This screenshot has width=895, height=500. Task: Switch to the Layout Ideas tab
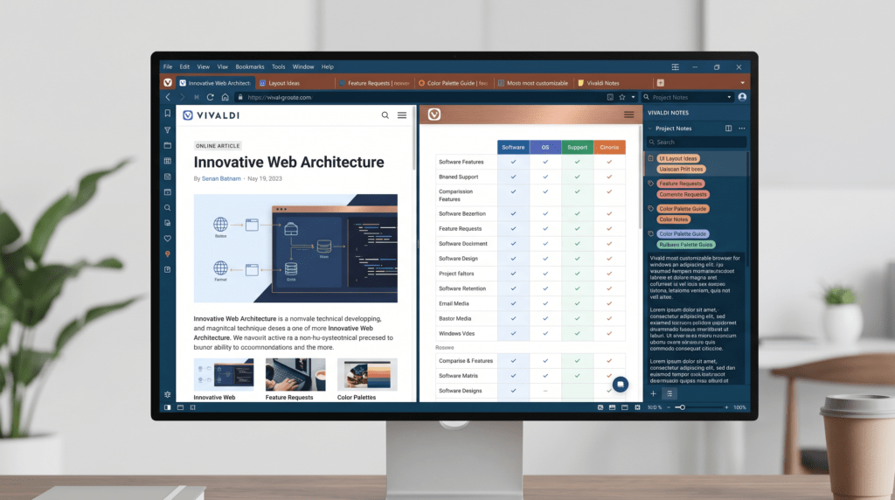[295, 83]
